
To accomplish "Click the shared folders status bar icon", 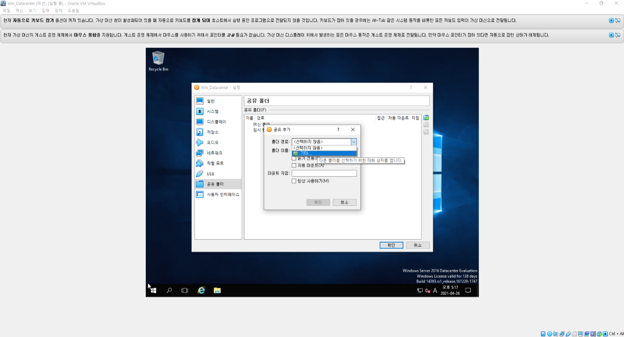I will click(x=574, y=334).
